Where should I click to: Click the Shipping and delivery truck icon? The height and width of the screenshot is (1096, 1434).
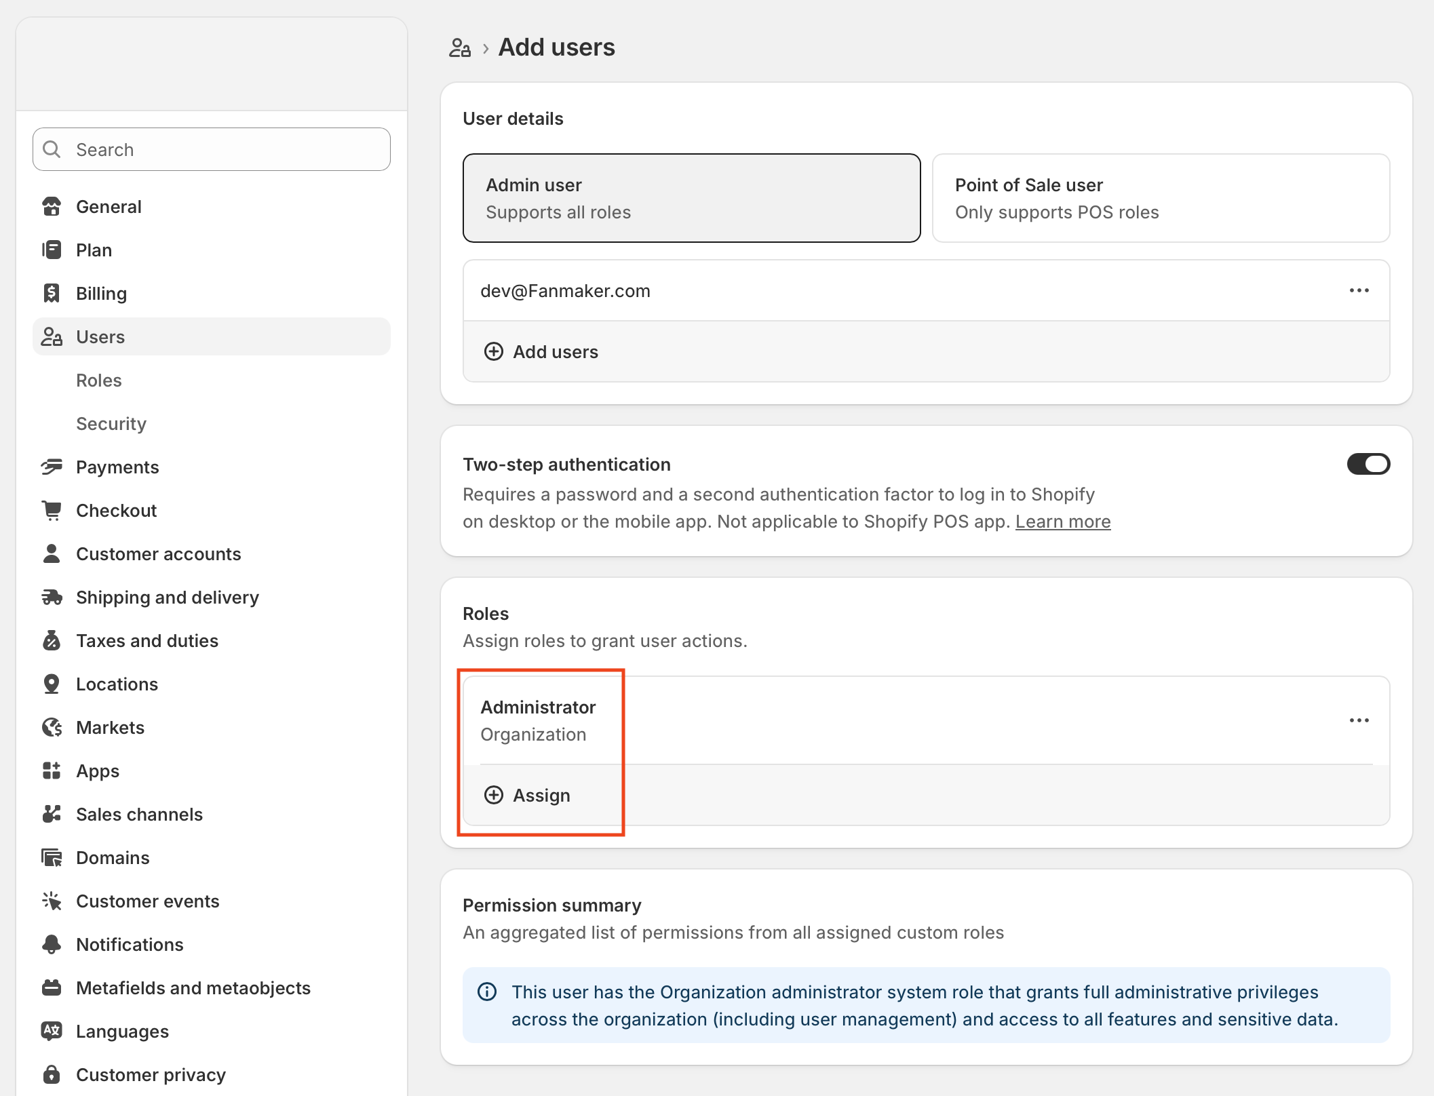pyautogui.click(x=52, y=597)
